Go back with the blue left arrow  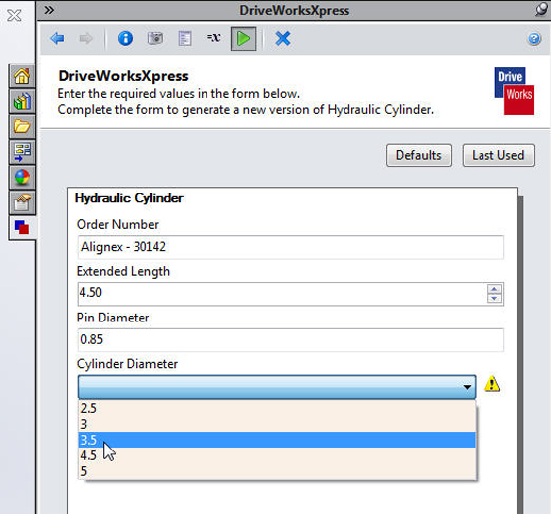[57, 38]
